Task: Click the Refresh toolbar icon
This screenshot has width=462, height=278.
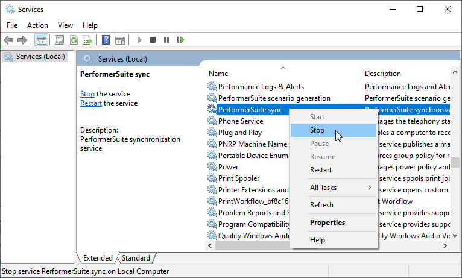Action: [74, 40]
